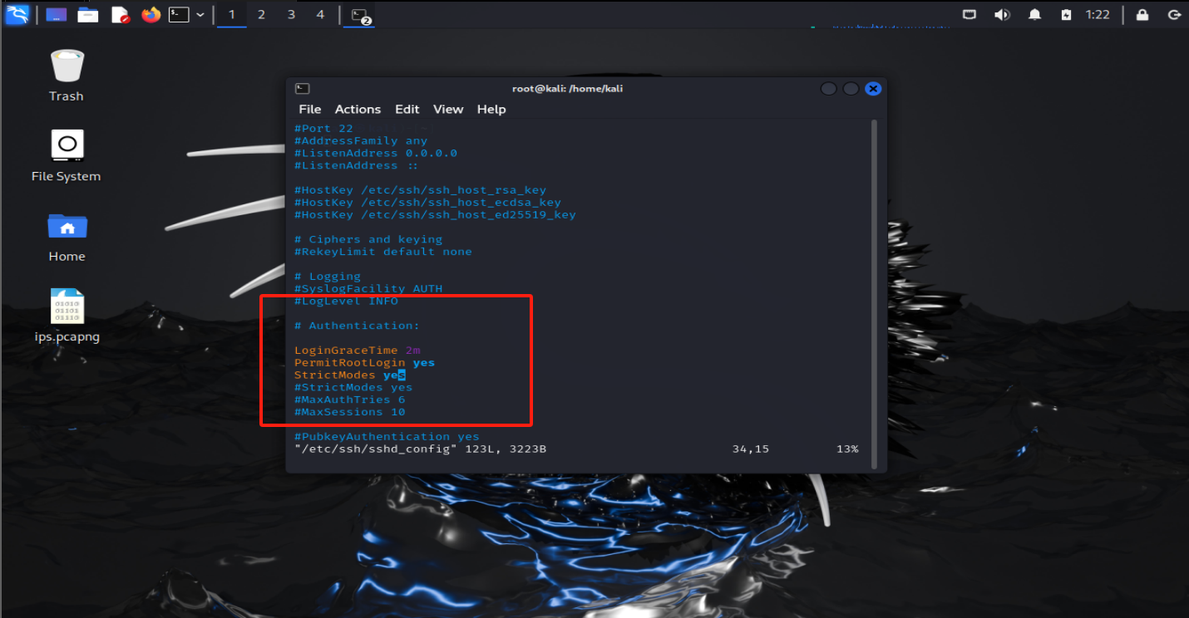Viewport: 1189px width, 618px height.
Task: Toggle mute on the speaker icon
Action: 1002,14
